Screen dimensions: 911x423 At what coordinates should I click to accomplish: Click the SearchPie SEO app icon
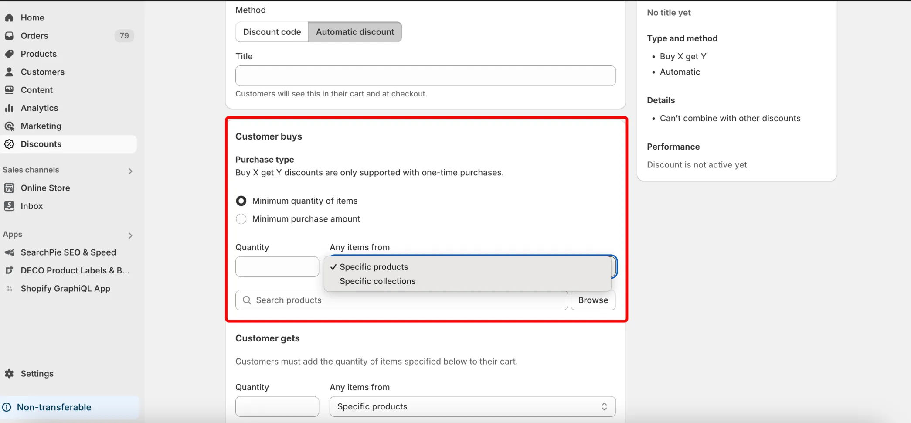point(9,252)
